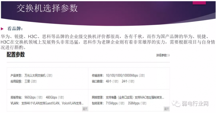Viewport: 216px width, 113px height.
Task: Click the 弱电行业网 watermark text
Action: [197, 103]
